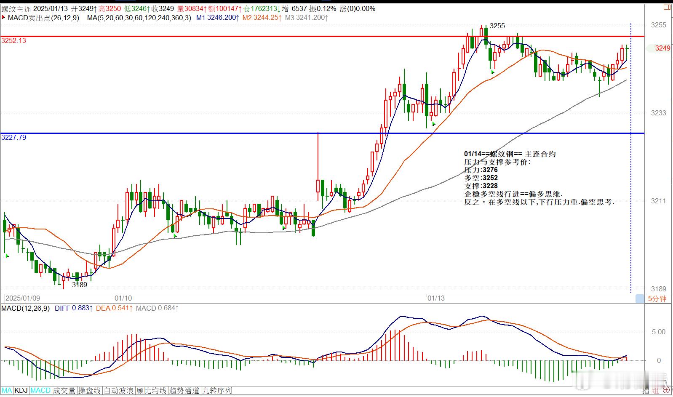This screenshot has height=397, width=673.
Task: Click the red arrow beside MACD卖出点 label
Action: [4, 18]
